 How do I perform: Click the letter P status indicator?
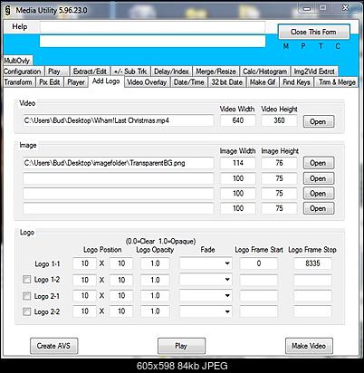click(x=303, y=46)
